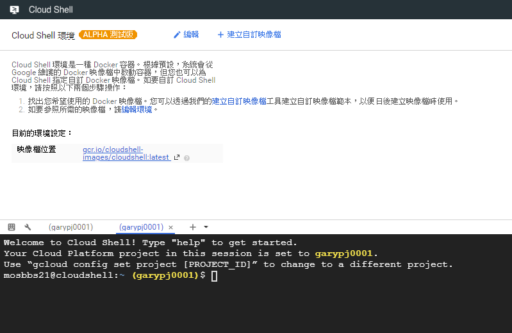Open the 編輯環境 link in step 2

pos(137,110)
